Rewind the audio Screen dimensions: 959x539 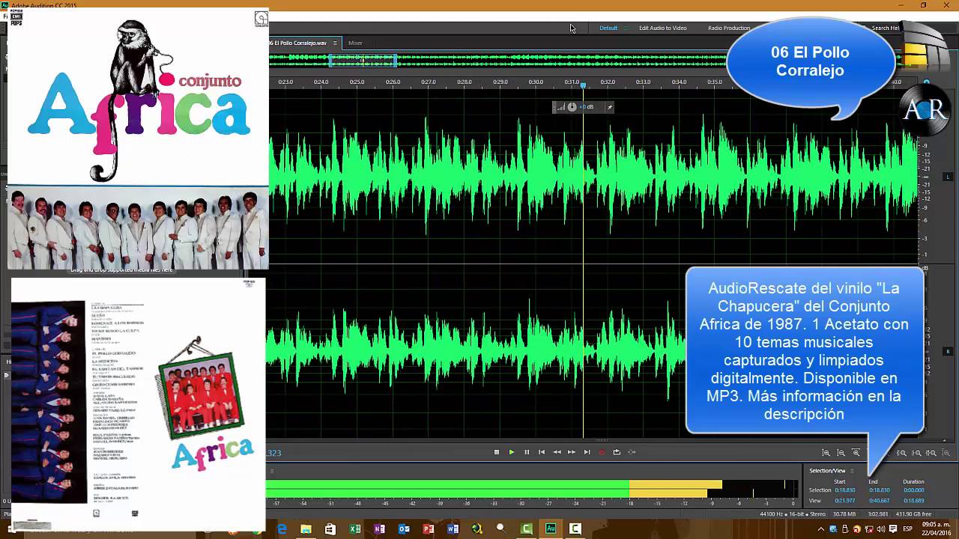pos(557,452)
